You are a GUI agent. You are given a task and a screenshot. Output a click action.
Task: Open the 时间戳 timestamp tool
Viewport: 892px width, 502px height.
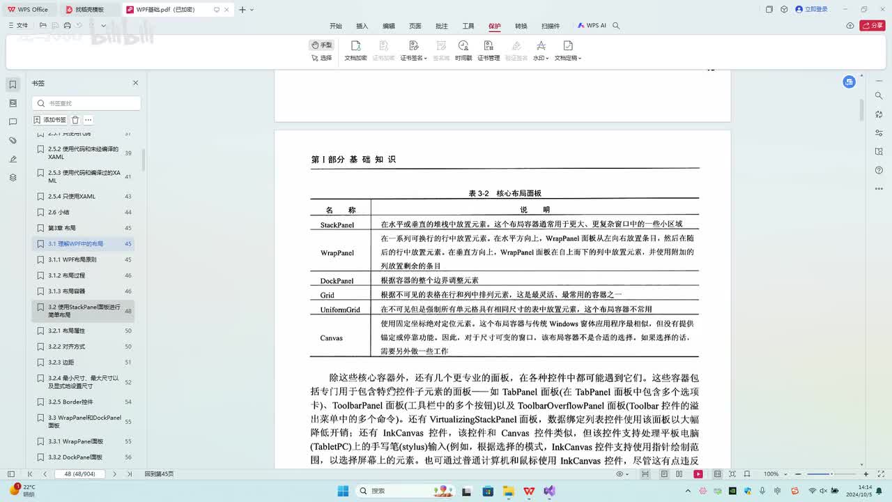coord(463,51)
